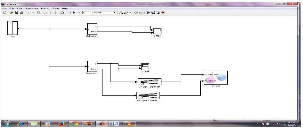Image resolution: width=303 pixels, height=133 pixels.
Task: Select the Scope block
Action: click(x=157, y=31)
